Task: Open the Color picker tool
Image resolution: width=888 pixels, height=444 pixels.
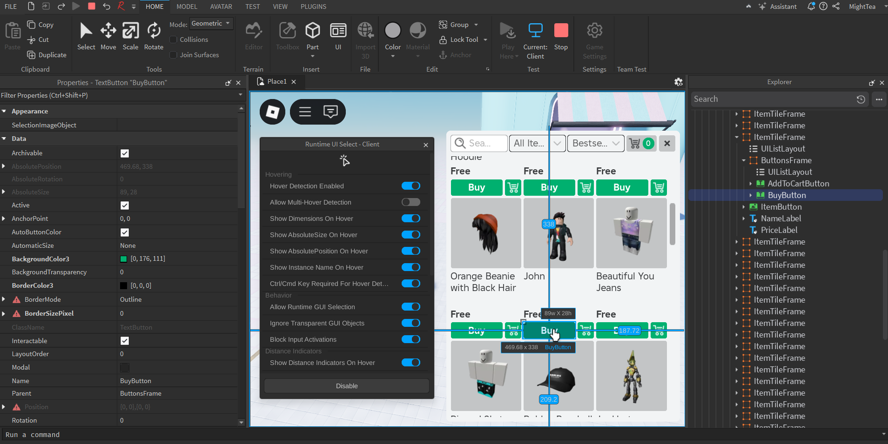Action: pyautogui.click(x=393, y=36)
